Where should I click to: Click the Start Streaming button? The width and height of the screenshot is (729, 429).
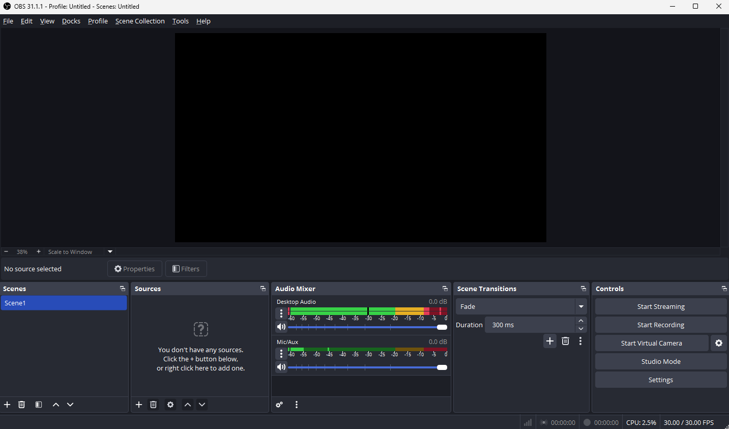[x=660, y=306]
